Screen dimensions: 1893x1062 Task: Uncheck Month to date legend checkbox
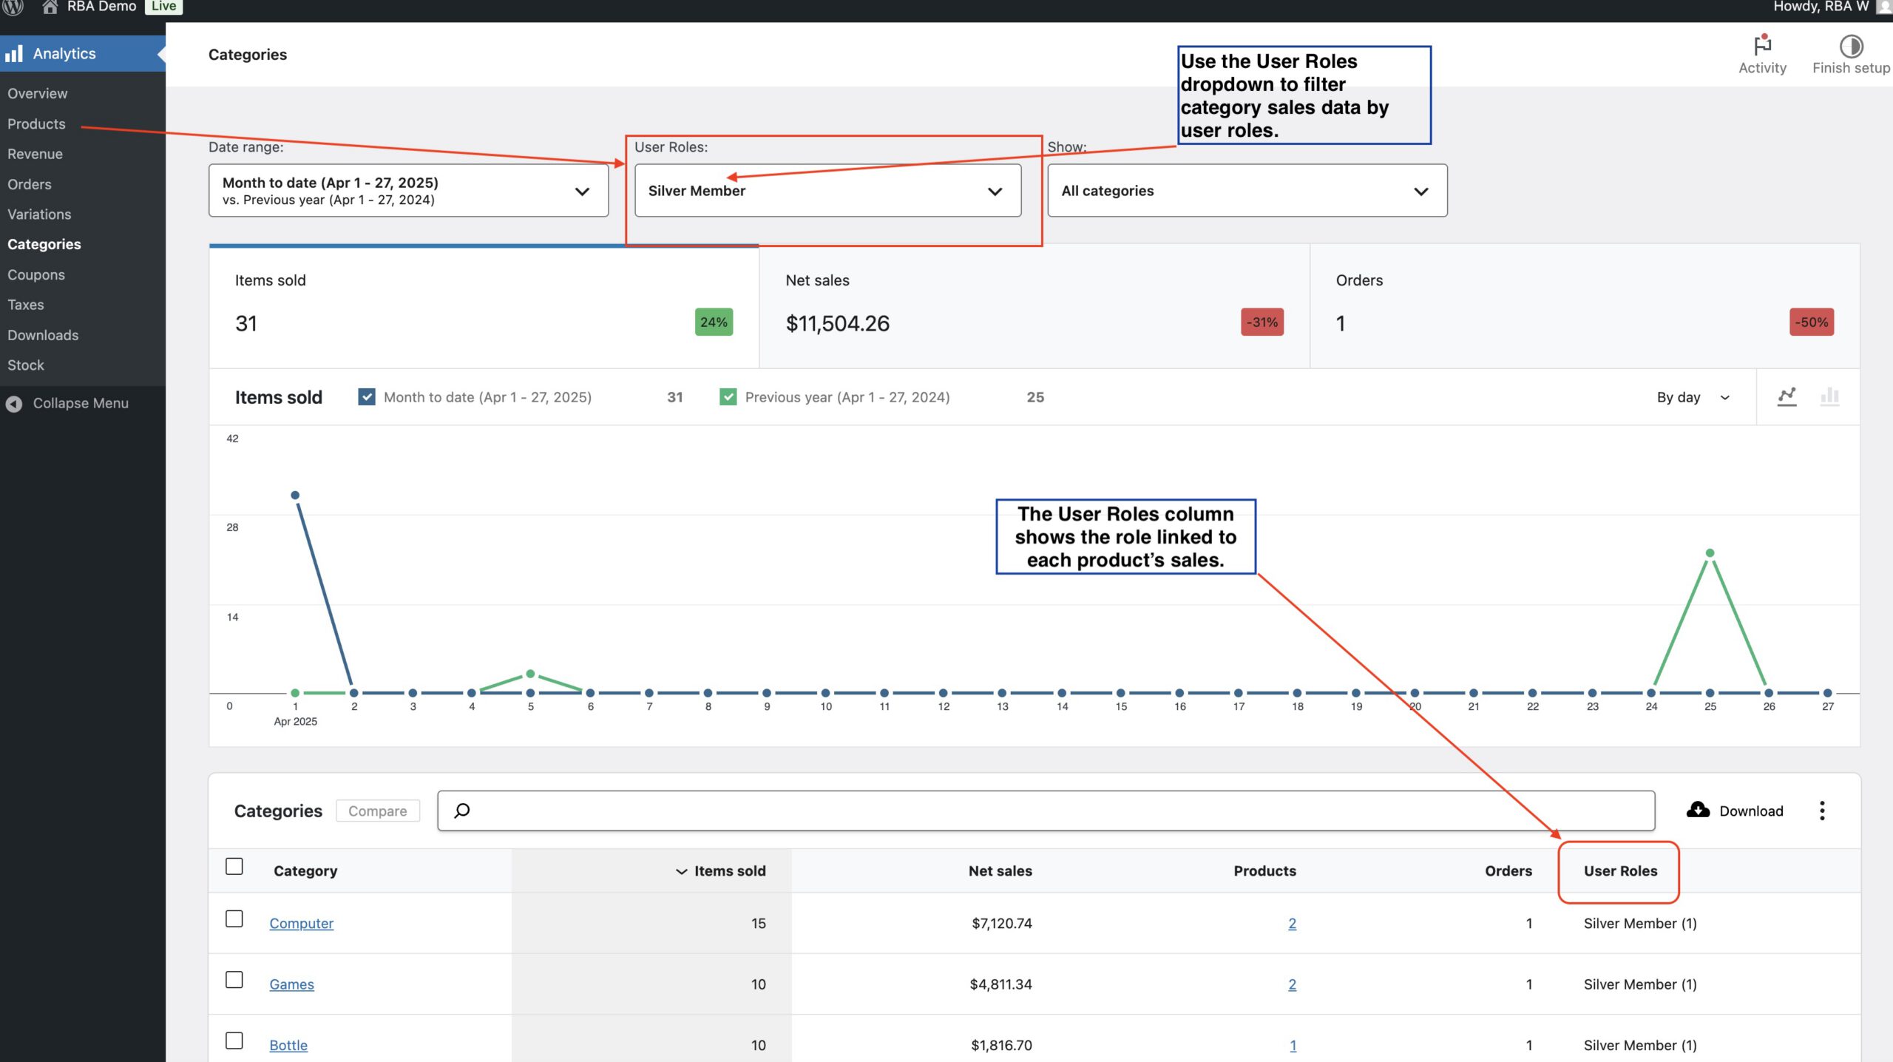[367, 397]
